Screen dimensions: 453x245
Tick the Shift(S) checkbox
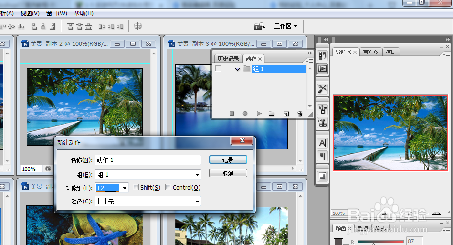tap(136, 187)
